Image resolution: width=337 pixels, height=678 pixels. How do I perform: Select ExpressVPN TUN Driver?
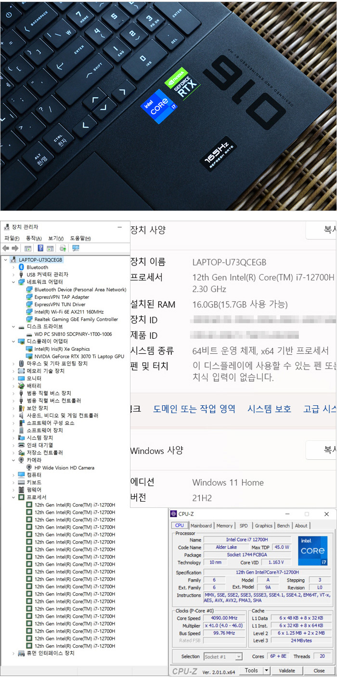pyautogui.click(x=60, y=305)
